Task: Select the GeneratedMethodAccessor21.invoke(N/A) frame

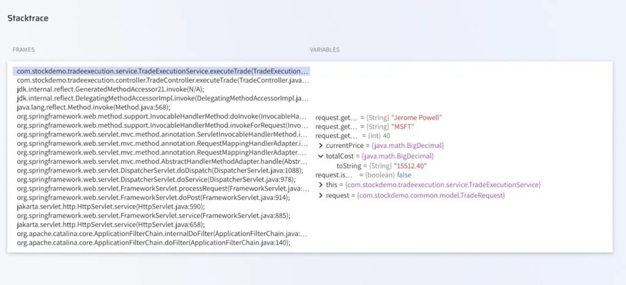Action: 110,89
